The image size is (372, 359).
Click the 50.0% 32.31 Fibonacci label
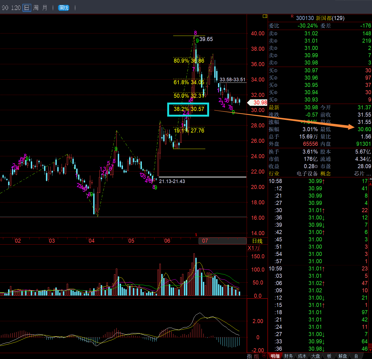[189, 96]
